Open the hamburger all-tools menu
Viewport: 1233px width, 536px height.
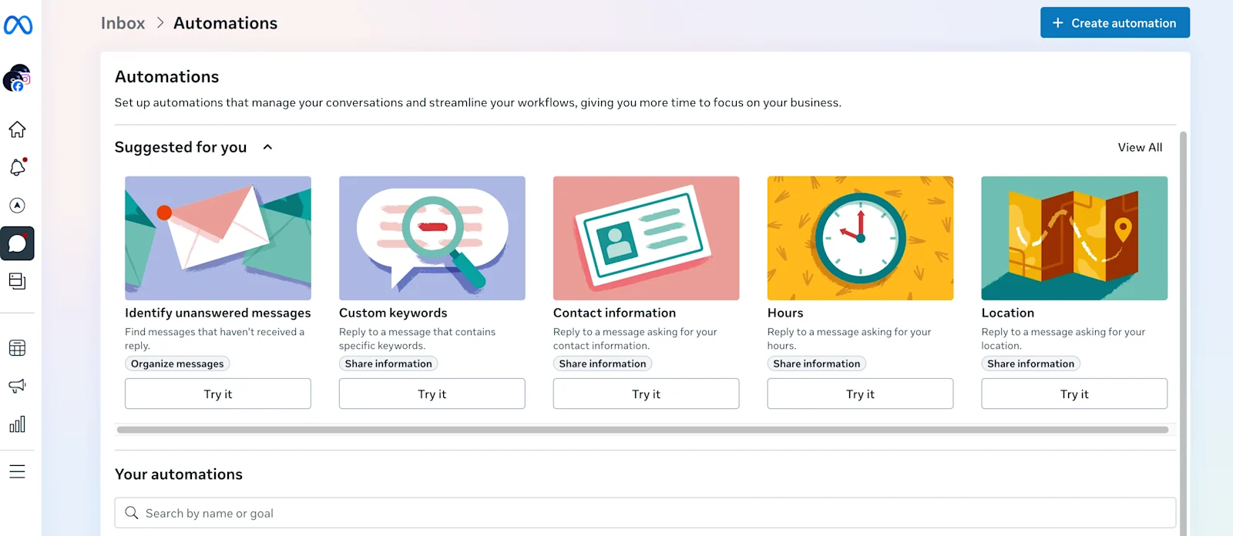(17, 471)
